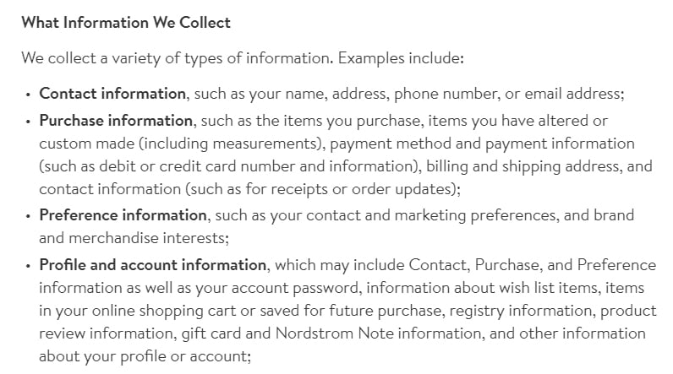The width and height of the screenshot is (673, 374).
Task: Click the 'Preference information' bold term
Action: pos(123,215)
